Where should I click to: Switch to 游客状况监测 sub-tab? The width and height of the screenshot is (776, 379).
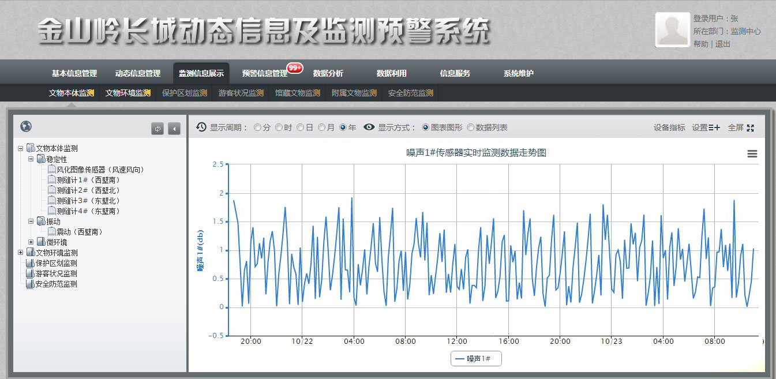pyautogui.click(x=241, y=93)
